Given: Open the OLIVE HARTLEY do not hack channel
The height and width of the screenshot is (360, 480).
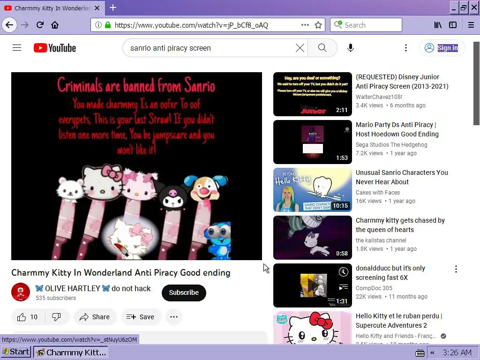Looking at the screenshot, I should tap(93, 288).
